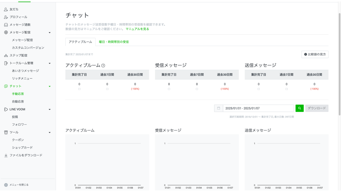Viewport: 341px width, 192px height.
Task: Click the プロフィール profile icon
Action: (6, 17)
